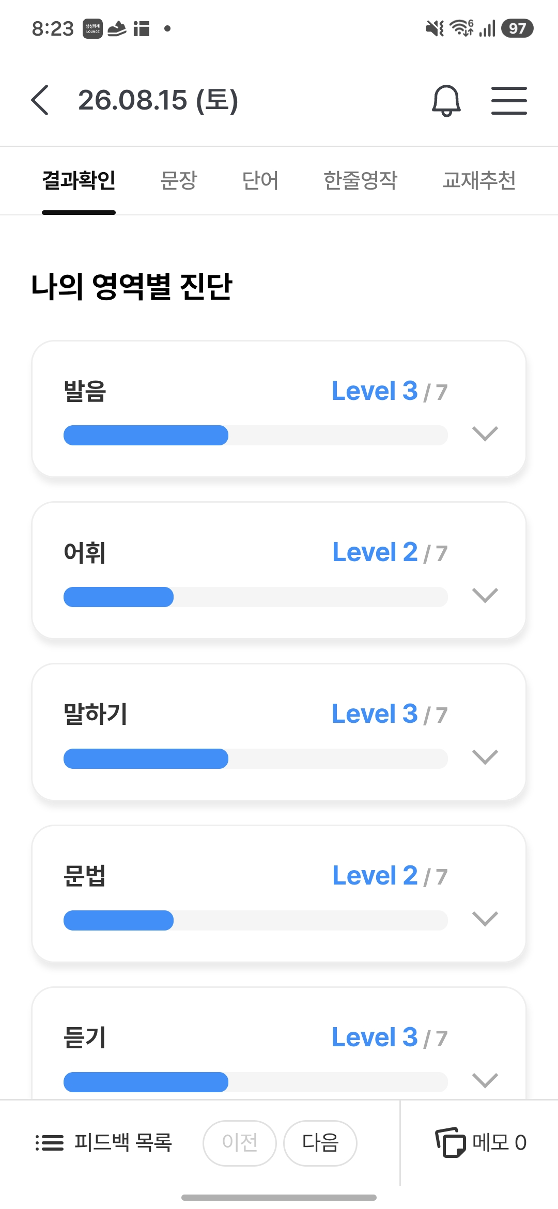Tap the Samsung Fire Lounge notification icon

coord(93,28)
